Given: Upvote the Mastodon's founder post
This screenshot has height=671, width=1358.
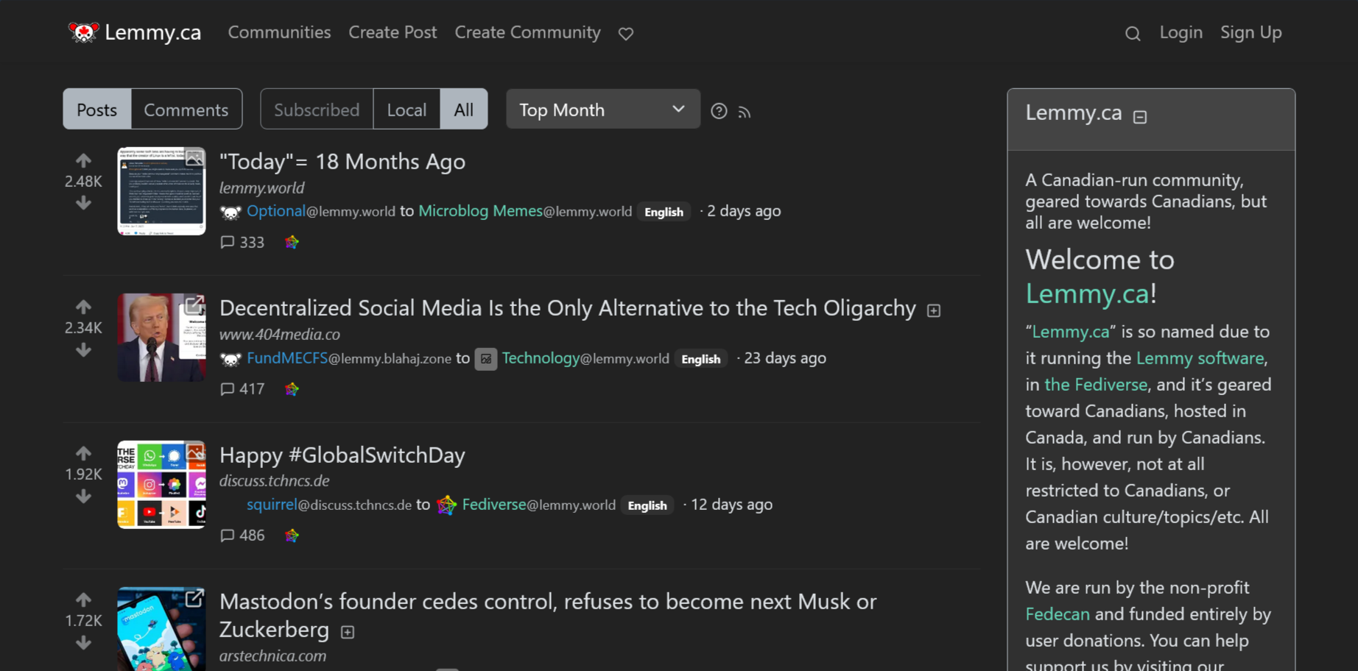Looking at the screenshot, I should [x=83, y=600].
